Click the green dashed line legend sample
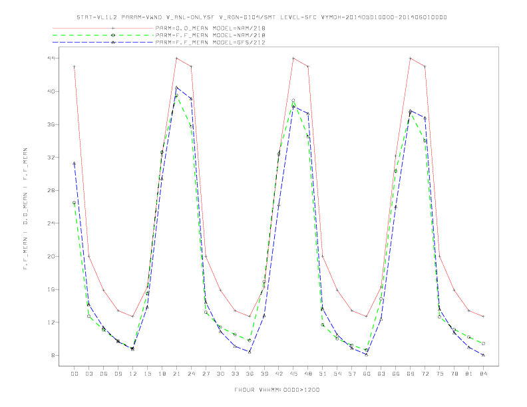Screen dimensions: 527x407 point(103,35)
